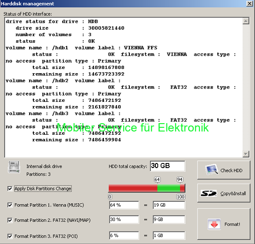Viewport: 255px width, 244px height.
Task: Click the 1 GB partition 3 size field
Action: pos(169,236)
